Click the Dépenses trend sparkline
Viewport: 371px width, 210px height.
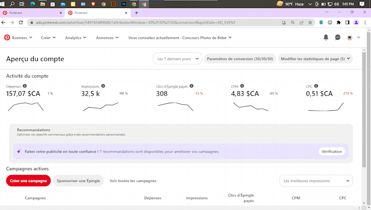26,106
